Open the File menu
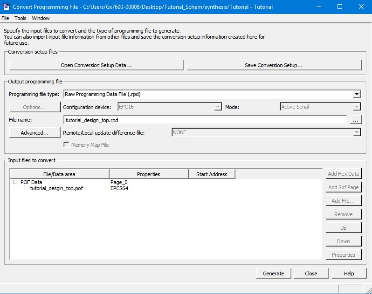This screenshot has width=372, height=294. 5,18
